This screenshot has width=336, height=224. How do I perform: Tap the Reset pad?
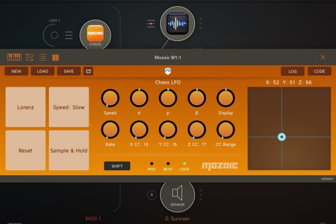(26, 150)
